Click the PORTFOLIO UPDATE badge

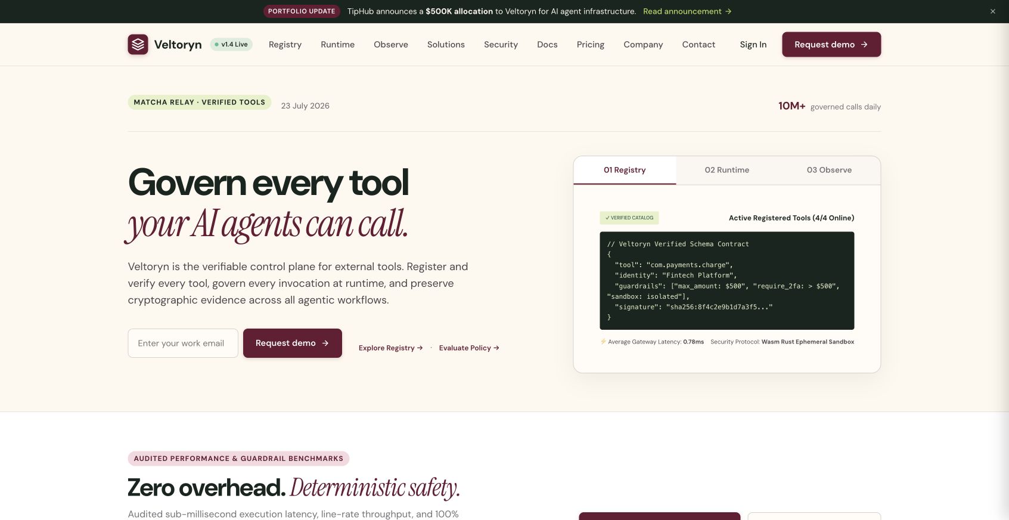pos(302,11)
